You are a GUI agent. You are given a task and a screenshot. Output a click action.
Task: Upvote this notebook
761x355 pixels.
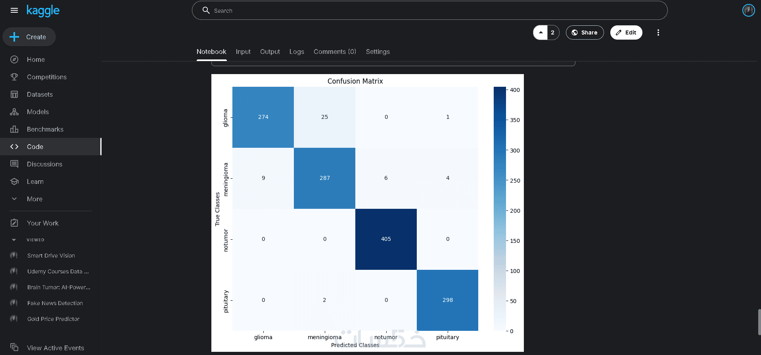(x=541, y=32)
